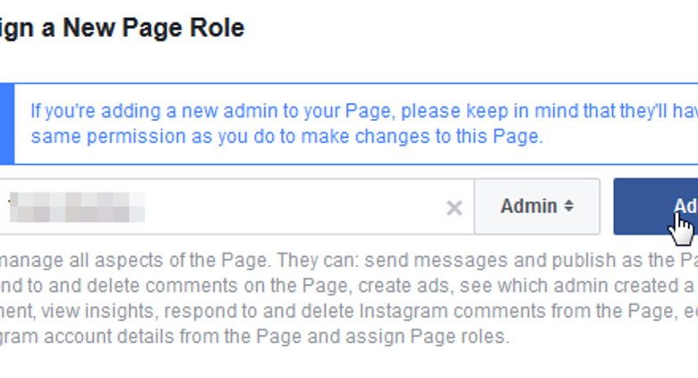Viewport: 698px width, 378px height.
Task: Click the 'same permission as you do' line
Action: [286, 136]
